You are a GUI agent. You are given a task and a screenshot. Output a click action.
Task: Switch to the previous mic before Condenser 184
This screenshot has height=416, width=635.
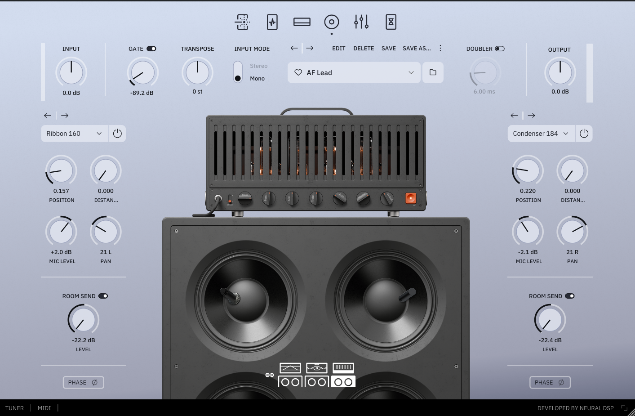(514, 116)
